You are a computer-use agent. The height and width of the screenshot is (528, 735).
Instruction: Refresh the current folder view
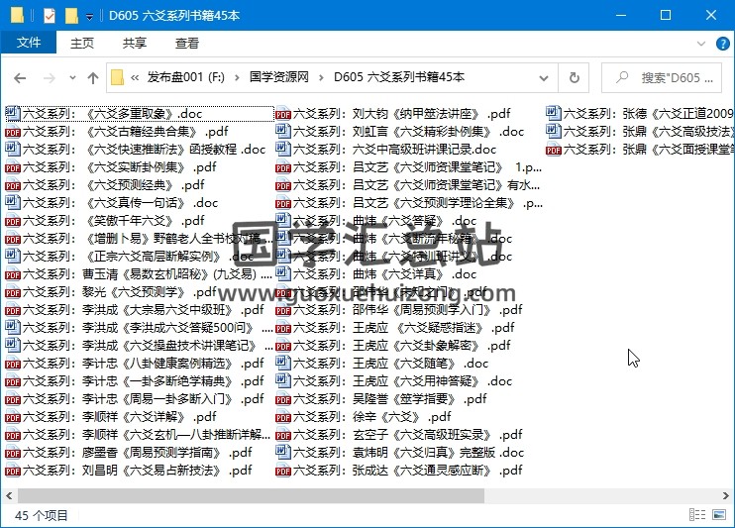[574, 77]
